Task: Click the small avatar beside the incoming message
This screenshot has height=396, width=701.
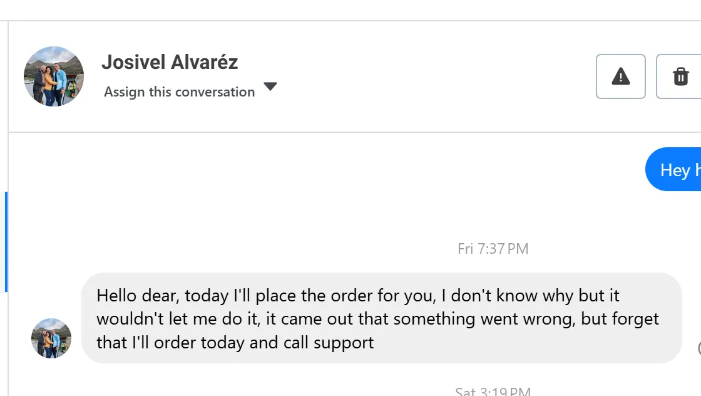Action: [x=51, y=338]
